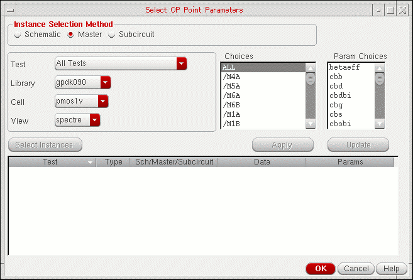Select the Master radio button
Image resolution: width=413 pixels, height=280 pixels.
70,35
